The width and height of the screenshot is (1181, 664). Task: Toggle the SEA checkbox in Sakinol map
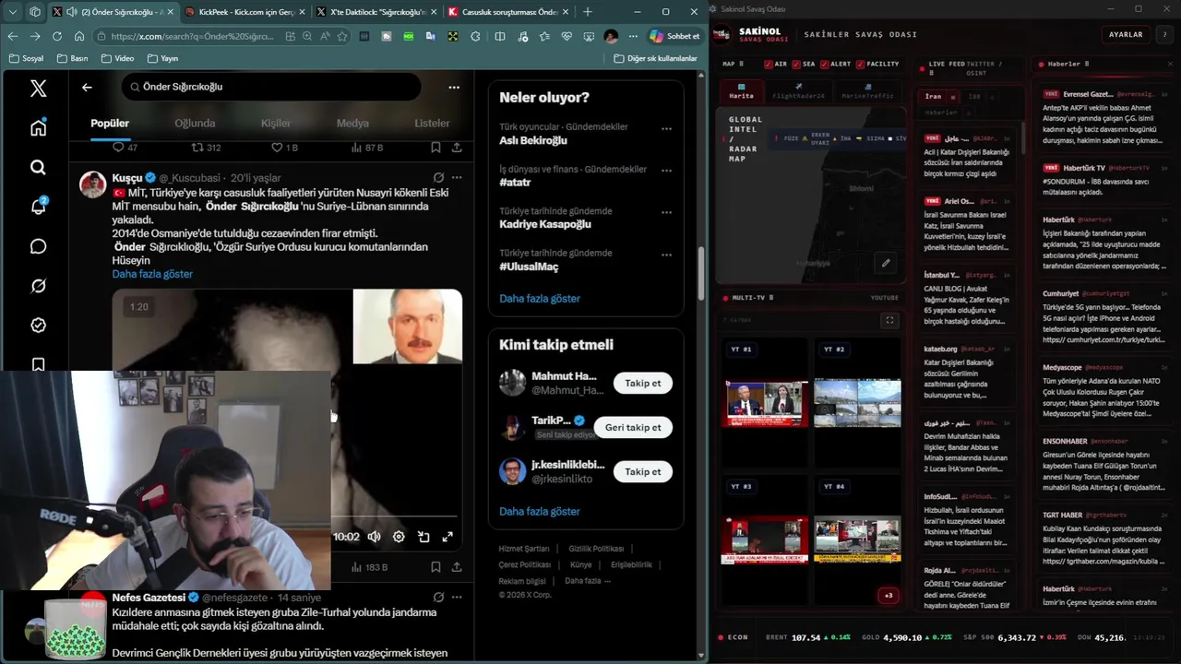[x=796, y=65]
